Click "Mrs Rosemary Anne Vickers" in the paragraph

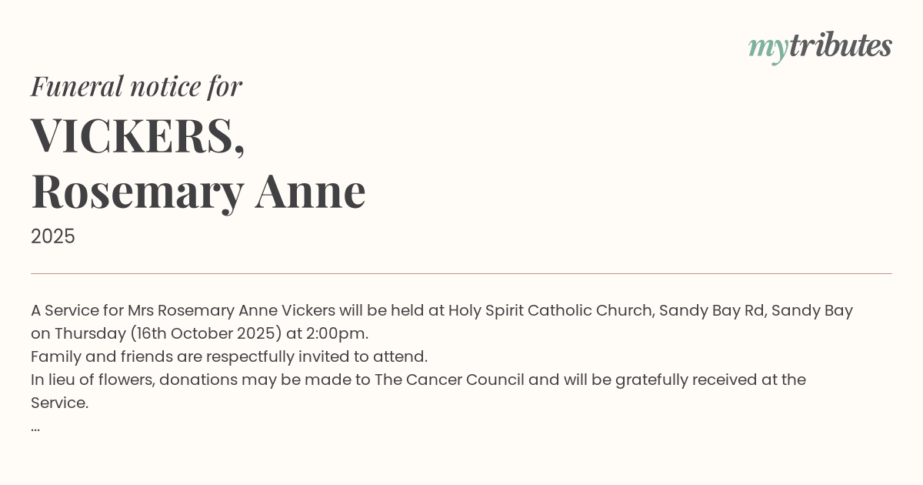(x=232, y=311)
